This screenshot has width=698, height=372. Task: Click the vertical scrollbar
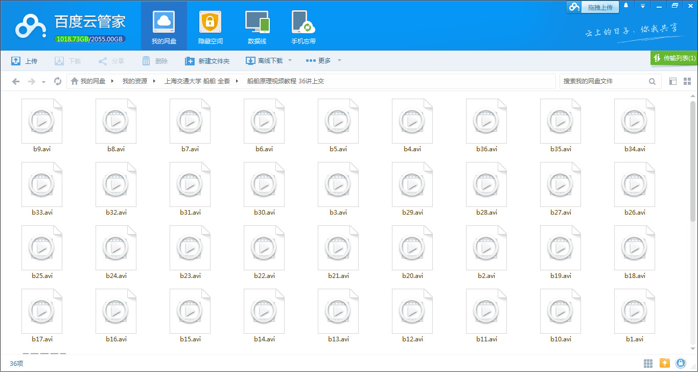click(x=693, y=161)
